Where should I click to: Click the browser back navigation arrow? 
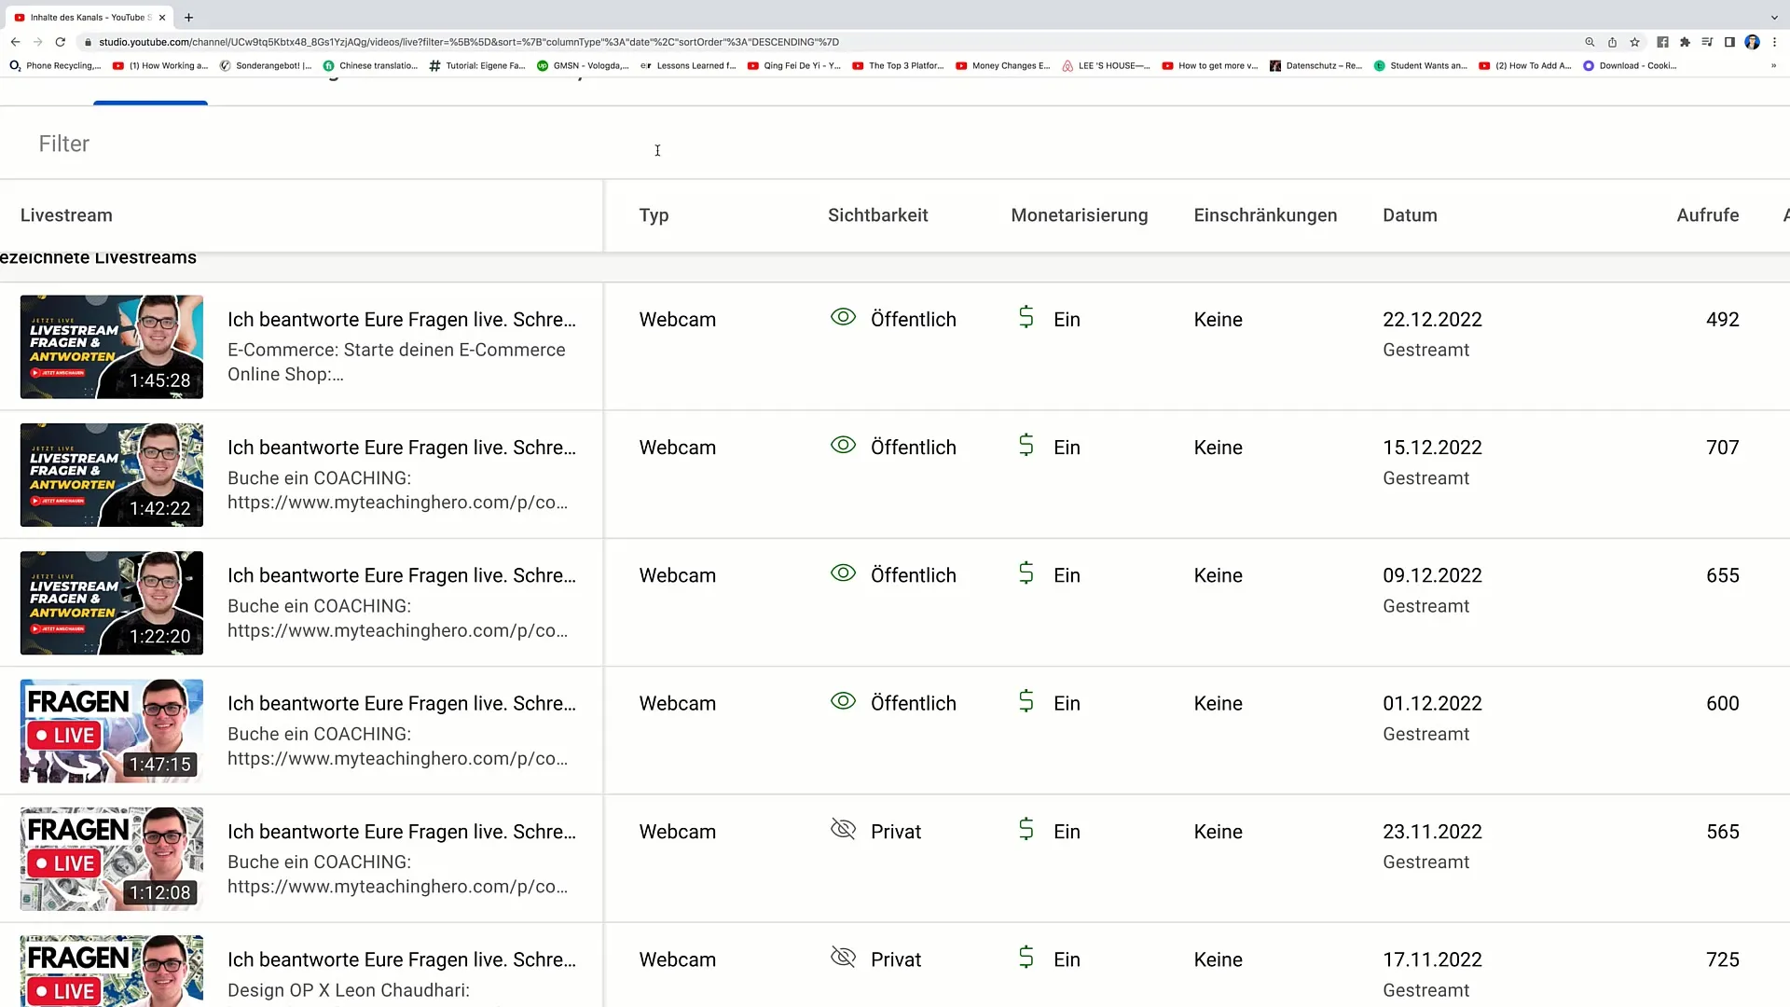(x=15, y=42)
